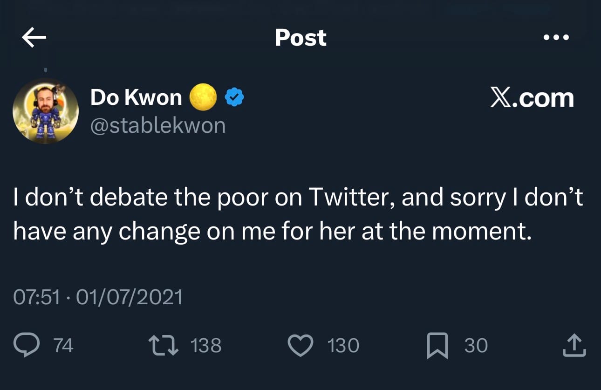Image resolution: width=601 pixels, height=390 pixels.
Task: Expand post options using the ellipsis
Action: pyautogui.click(x=557, y=37)
